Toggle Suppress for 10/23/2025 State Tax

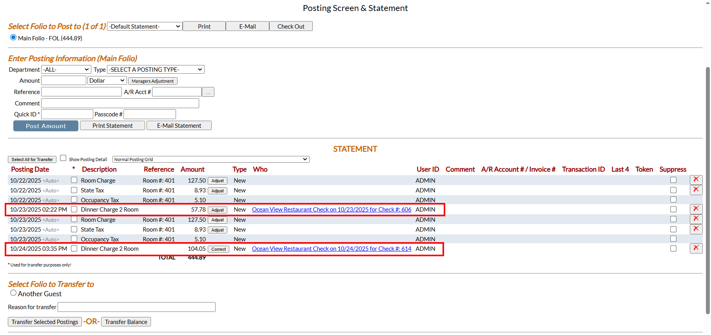pos(673,229)
